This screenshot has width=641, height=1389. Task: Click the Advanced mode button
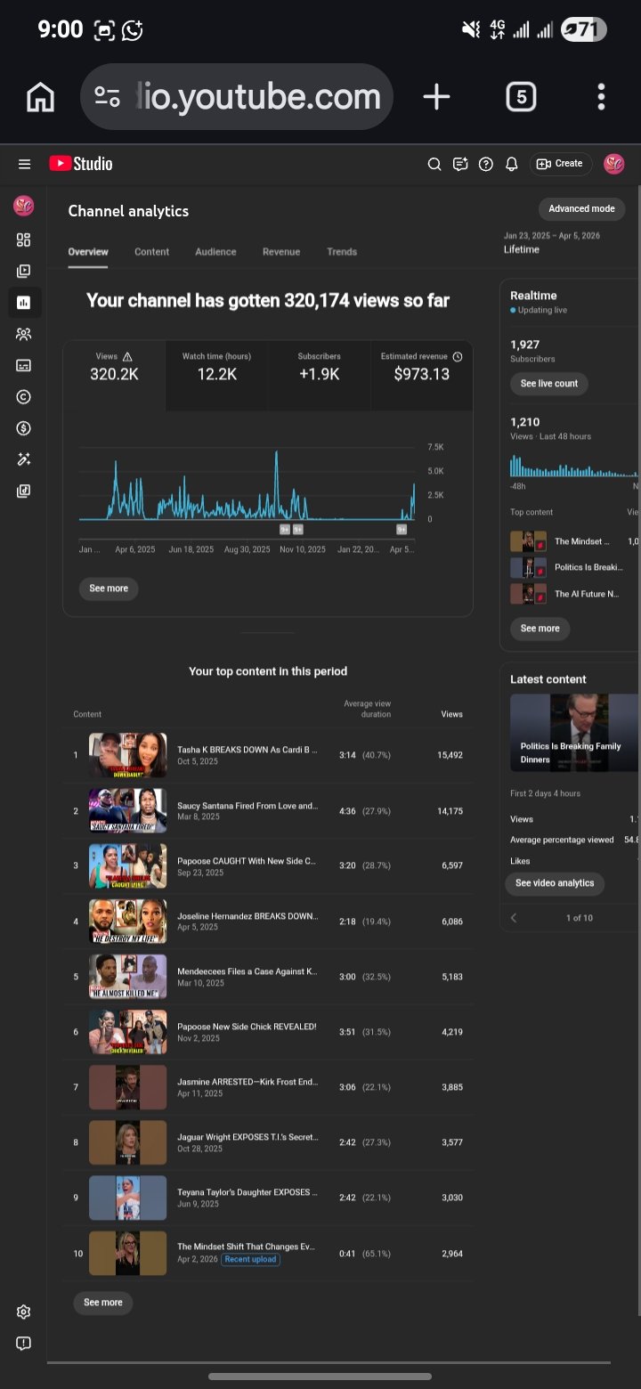(581, 208)
